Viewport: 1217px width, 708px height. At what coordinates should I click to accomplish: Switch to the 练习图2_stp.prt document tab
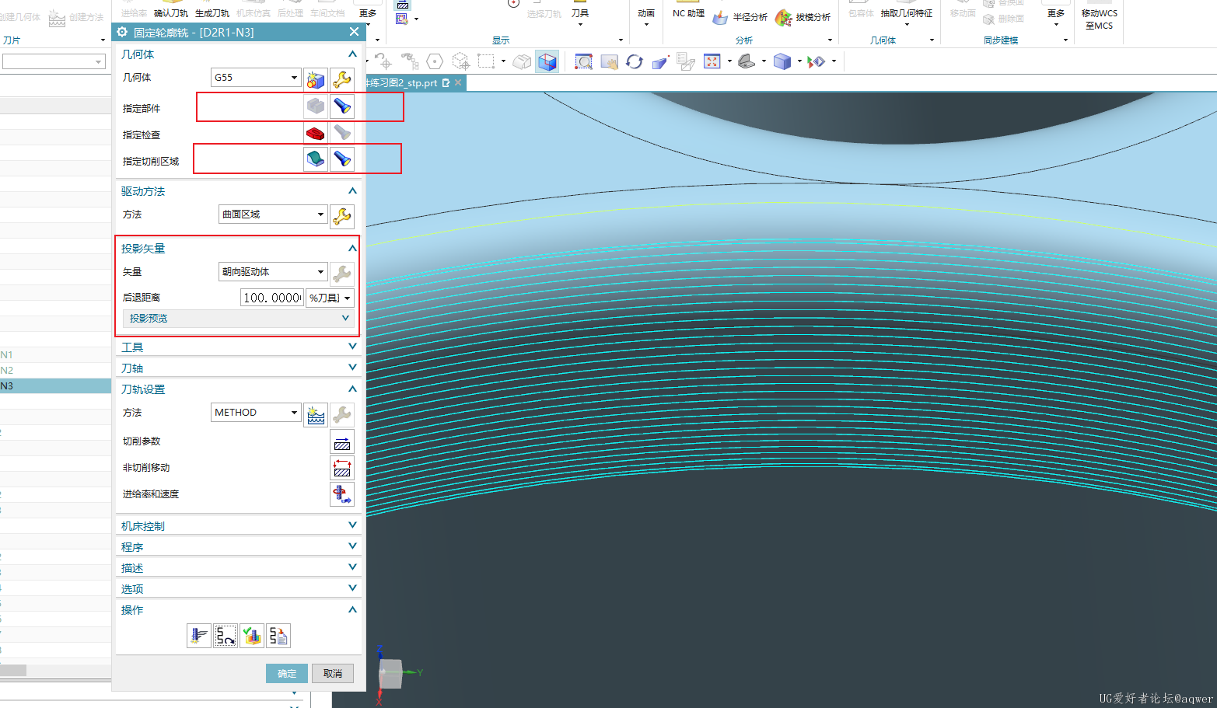click(403, 82)
